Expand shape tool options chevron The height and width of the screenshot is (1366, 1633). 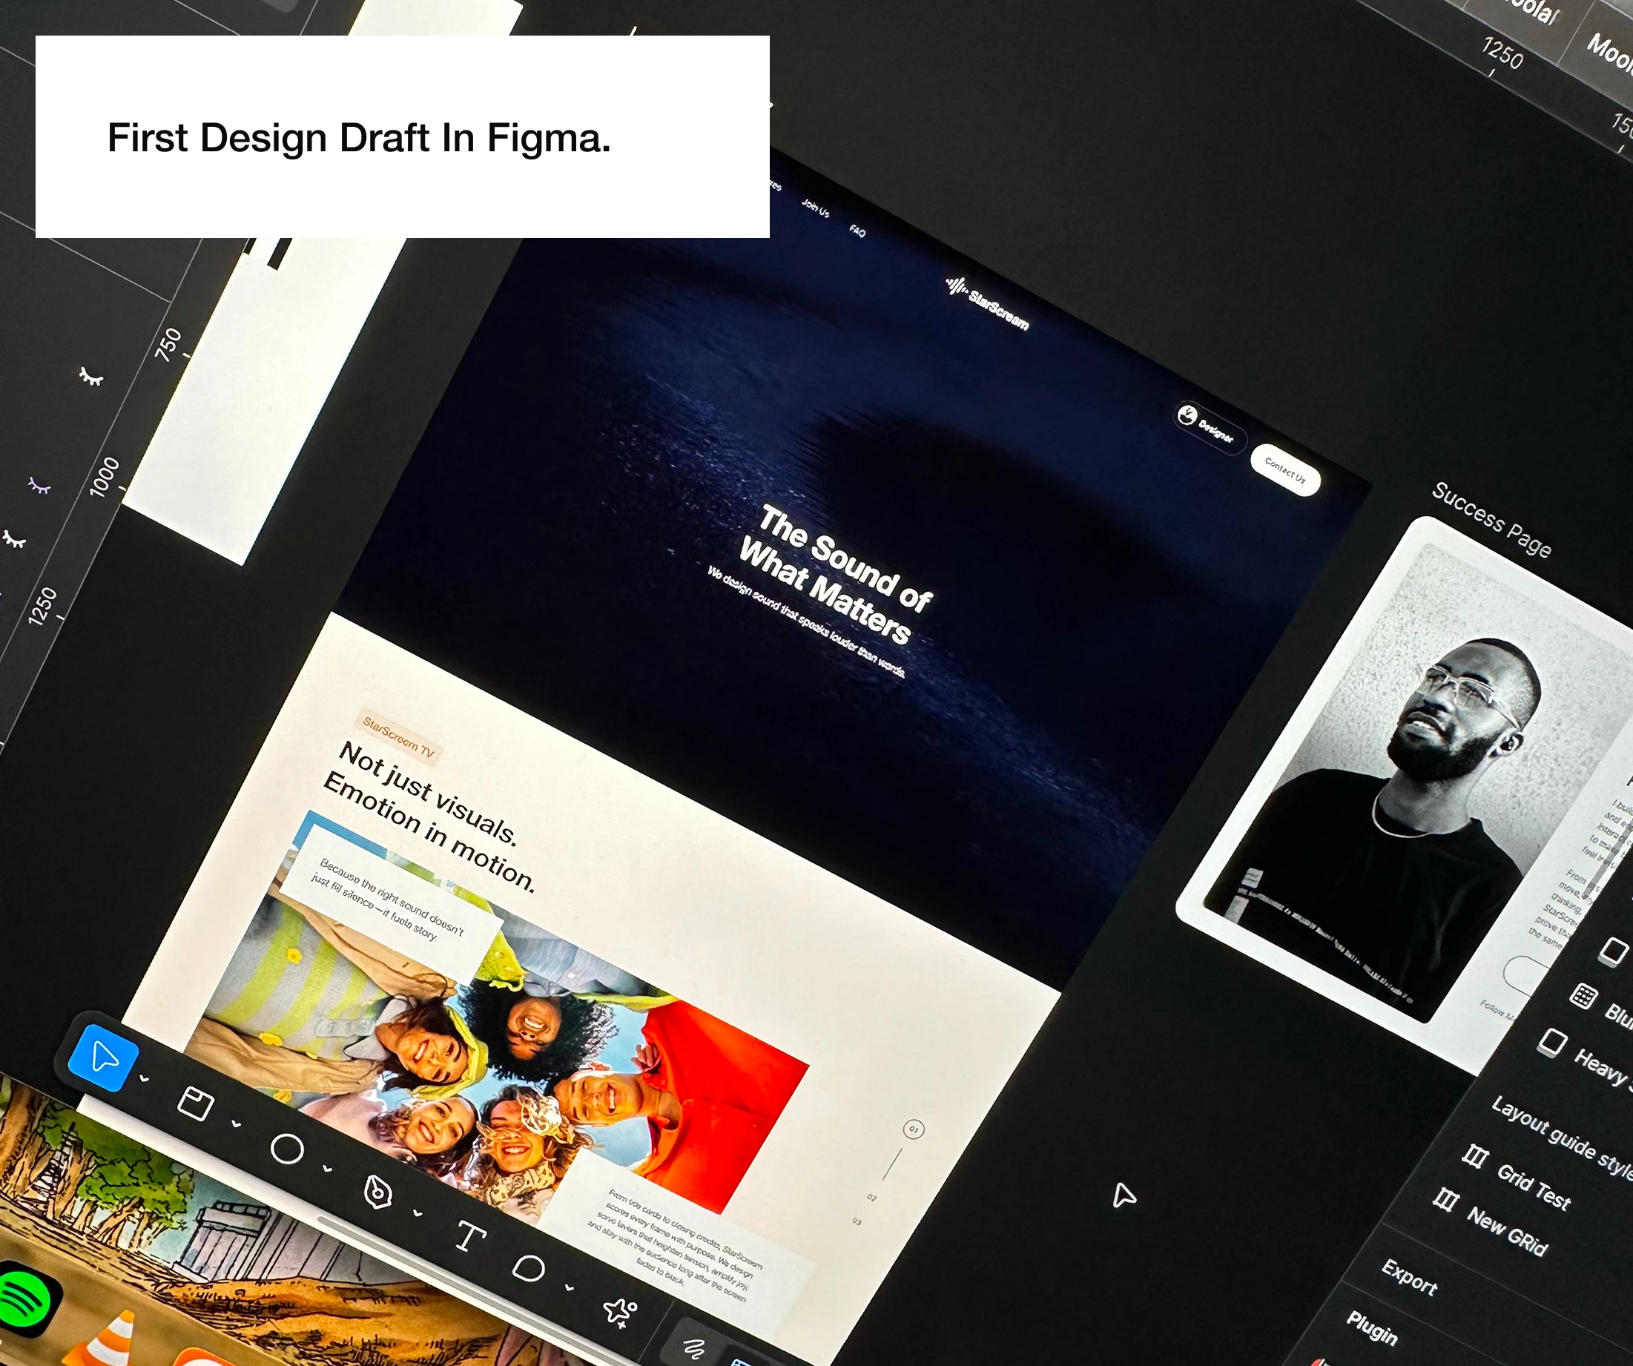(327, 1169)
